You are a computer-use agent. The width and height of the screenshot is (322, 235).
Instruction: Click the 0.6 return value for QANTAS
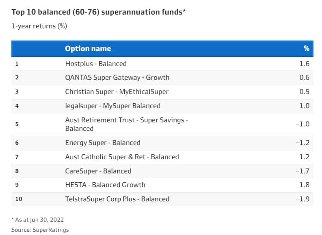(x=304, y=77)
